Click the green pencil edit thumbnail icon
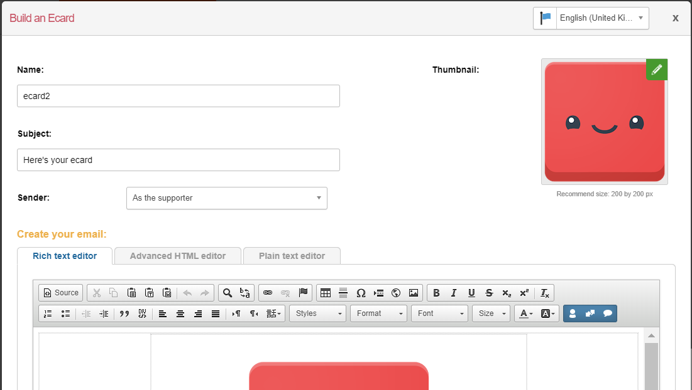 pyautogui.click(x=657, y=70)
